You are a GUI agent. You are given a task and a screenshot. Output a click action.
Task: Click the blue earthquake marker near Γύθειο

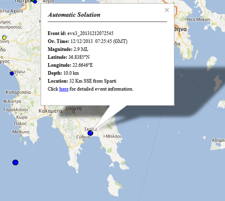click(x=90, y=133)
